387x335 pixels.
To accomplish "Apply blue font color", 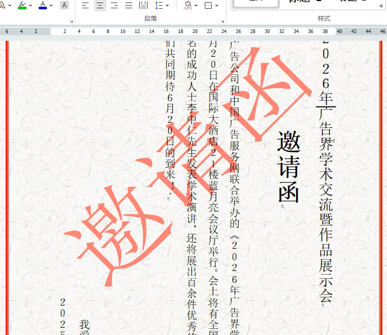I will tap(43, 5).
